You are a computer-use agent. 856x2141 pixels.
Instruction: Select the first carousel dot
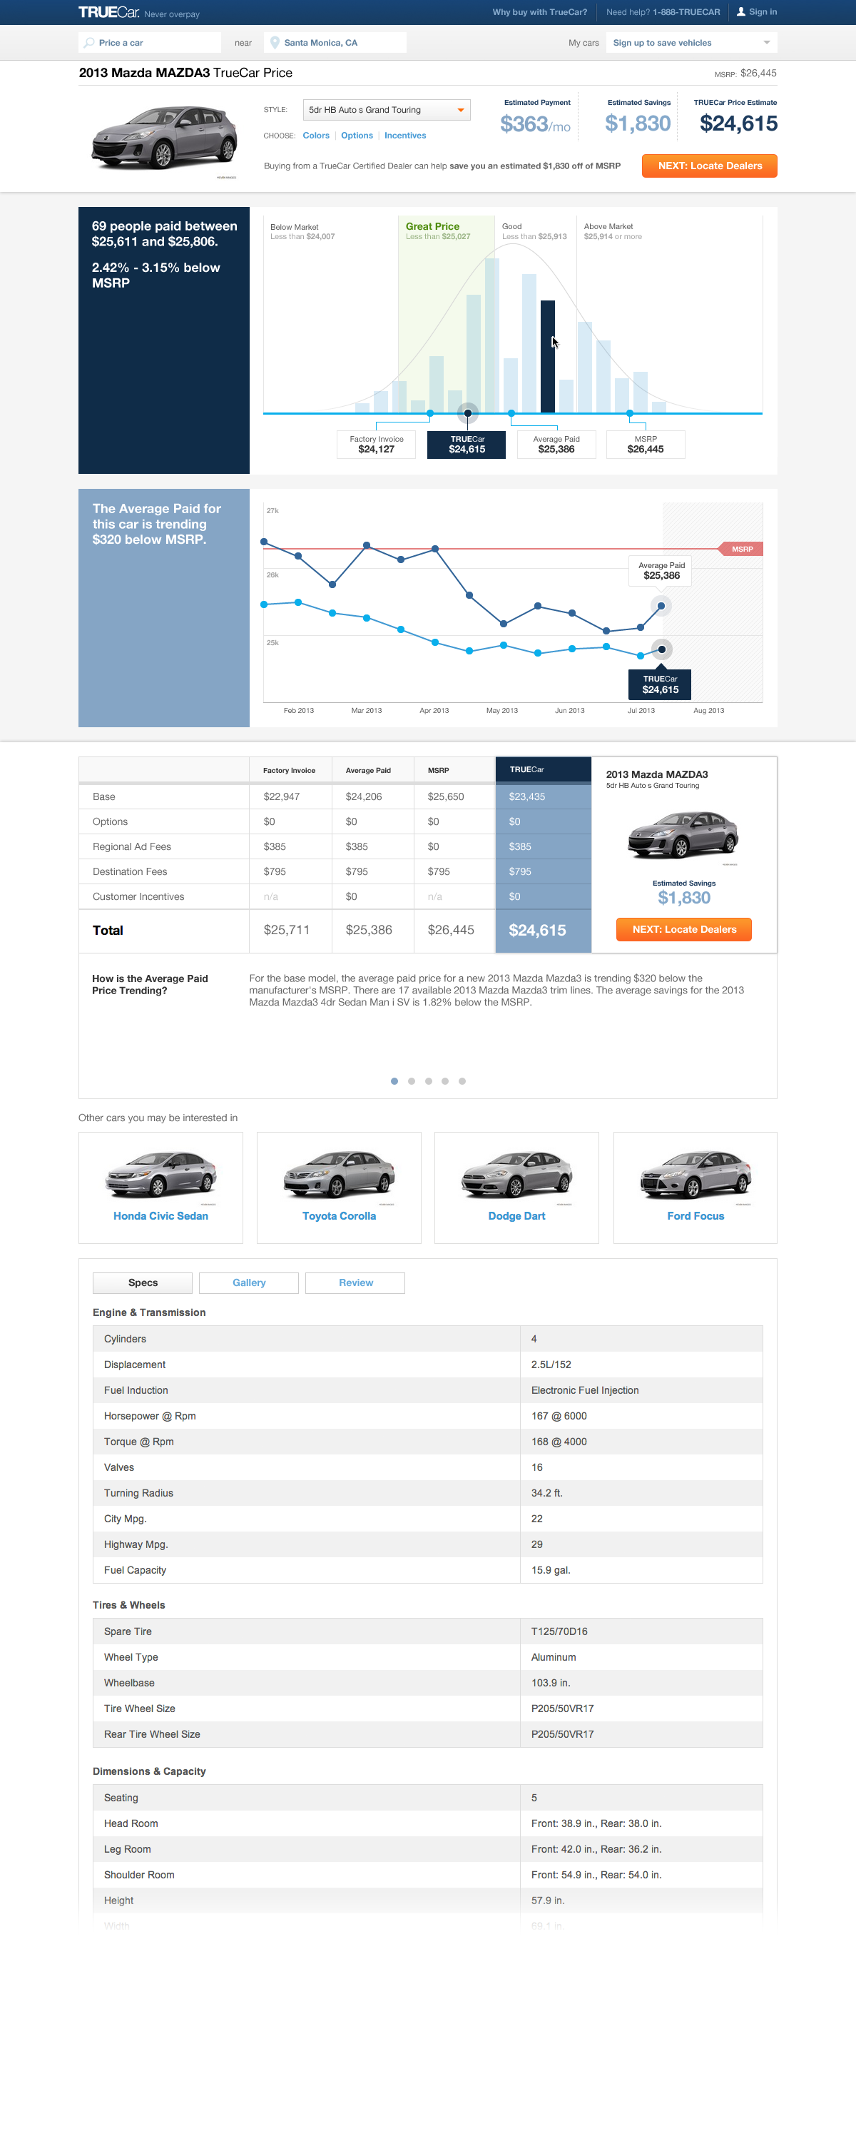click(394, 1080)
